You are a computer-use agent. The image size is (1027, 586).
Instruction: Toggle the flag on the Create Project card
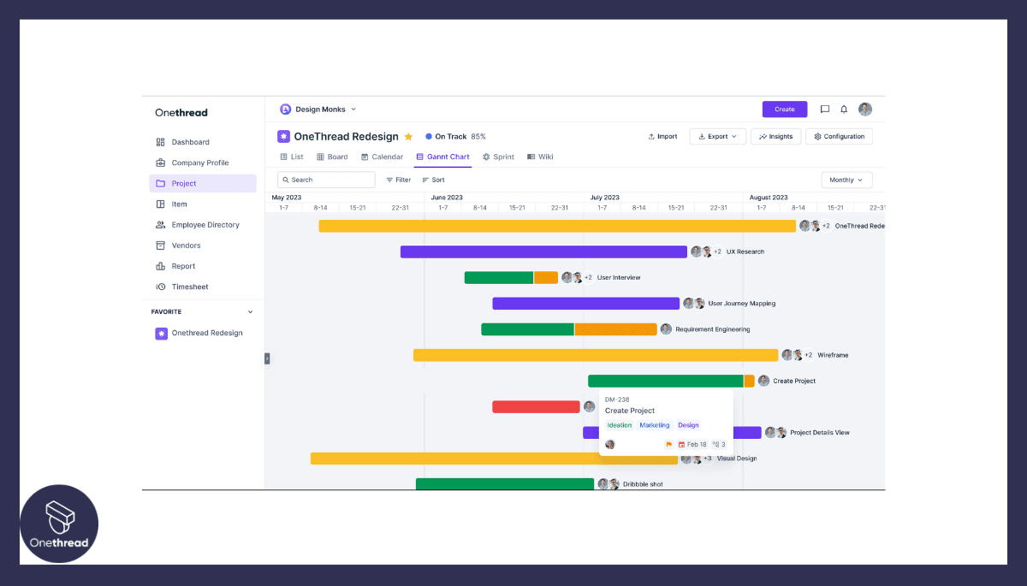pyautogui.click(x=670, y=444)
